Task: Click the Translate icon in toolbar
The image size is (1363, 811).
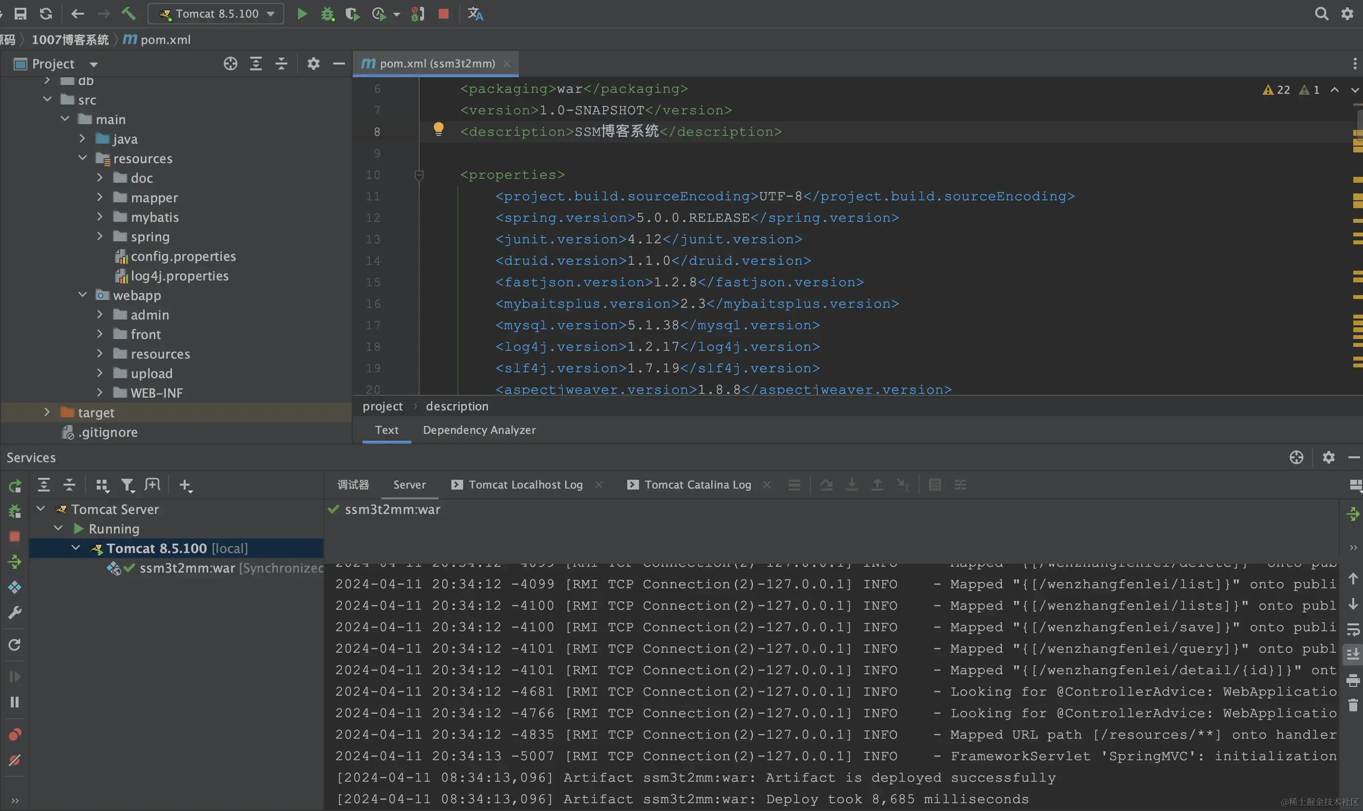Action: (475, 14)
